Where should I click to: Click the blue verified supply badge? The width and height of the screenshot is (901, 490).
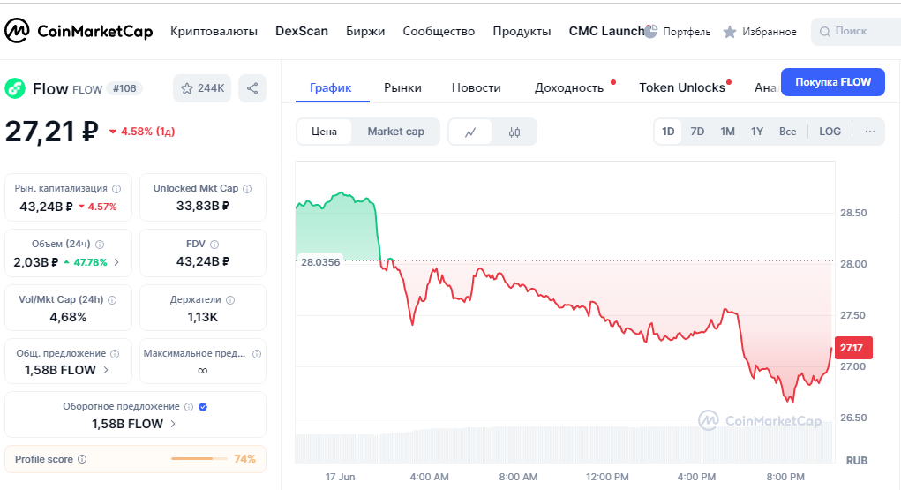click(x=203, y=407)
